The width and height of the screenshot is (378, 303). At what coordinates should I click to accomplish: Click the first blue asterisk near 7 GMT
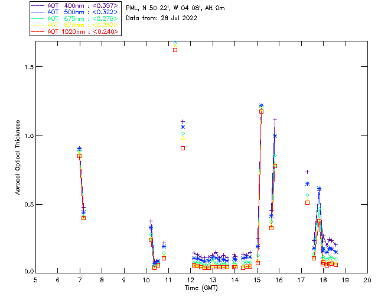[79, 149]
